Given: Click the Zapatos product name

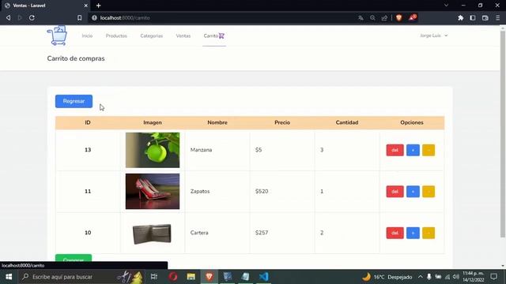Looking at the screenshot, I should 200,191.
